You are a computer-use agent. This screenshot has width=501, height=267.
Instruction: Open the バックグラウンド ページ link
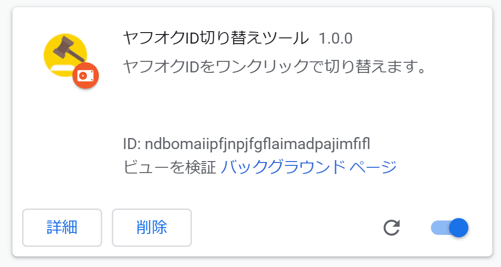click(x=309, y=167)
